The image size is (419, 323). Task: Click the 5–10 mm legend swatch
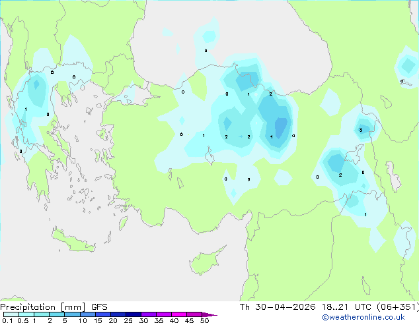click(x=73, y=314)
